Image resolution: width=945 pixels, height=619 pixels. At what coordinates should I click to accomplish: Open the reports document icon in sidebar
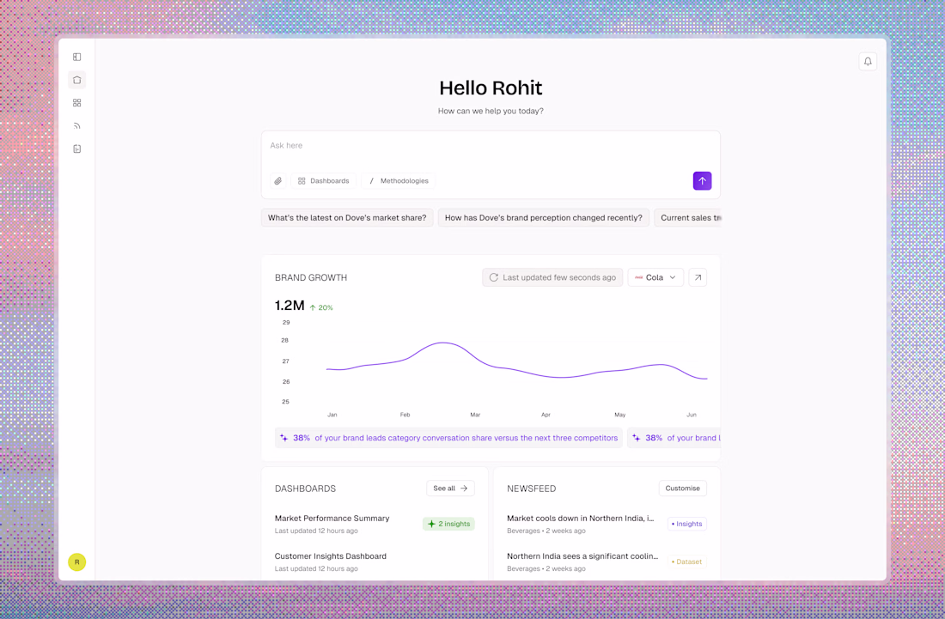(76, 149)
